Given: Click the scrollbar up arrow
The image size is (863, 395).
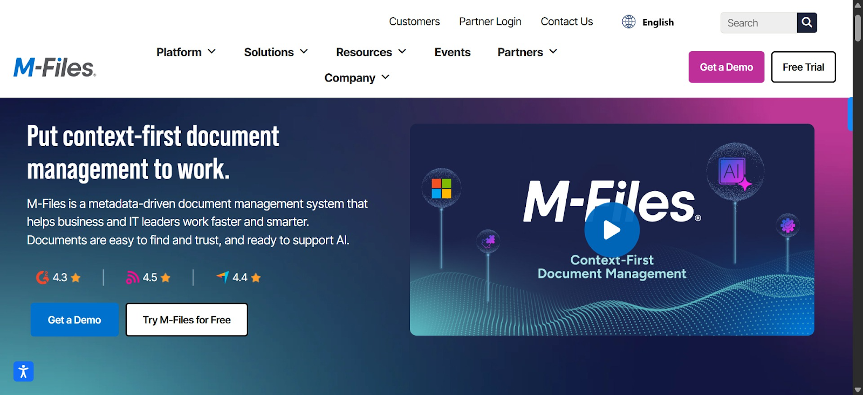Looking at the screenshot, I should click(858, 5).
